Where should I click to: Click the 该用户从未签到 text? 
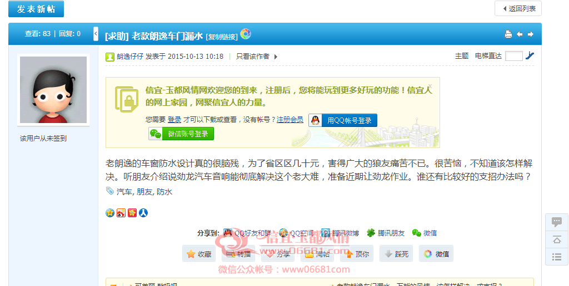[43, 139]
